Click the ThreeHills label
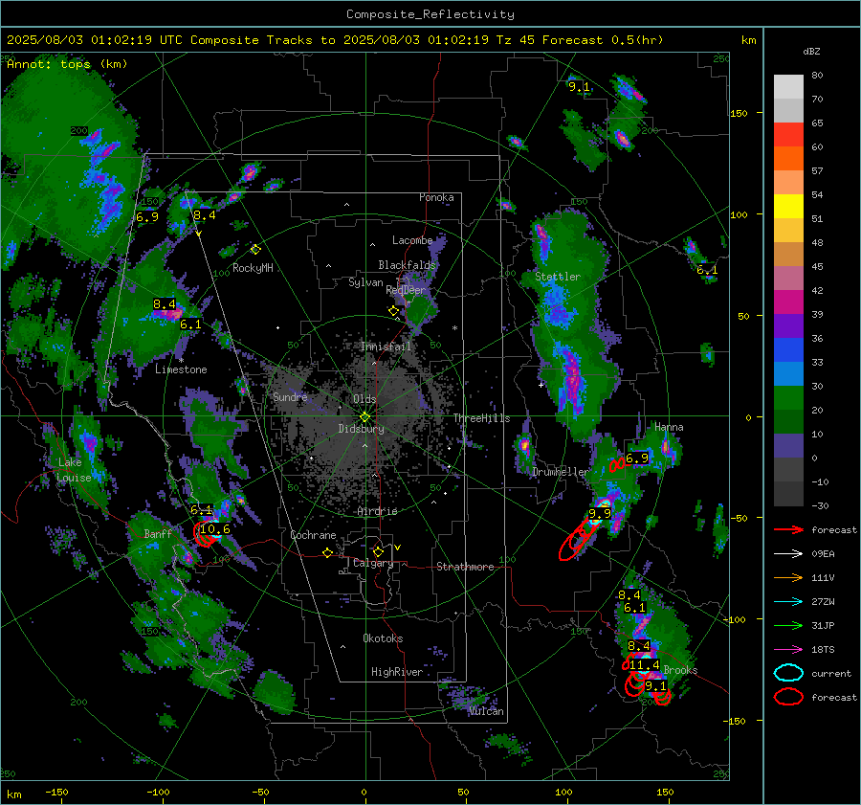This screenshot has width=861, height=805. (x=481, y=418)
